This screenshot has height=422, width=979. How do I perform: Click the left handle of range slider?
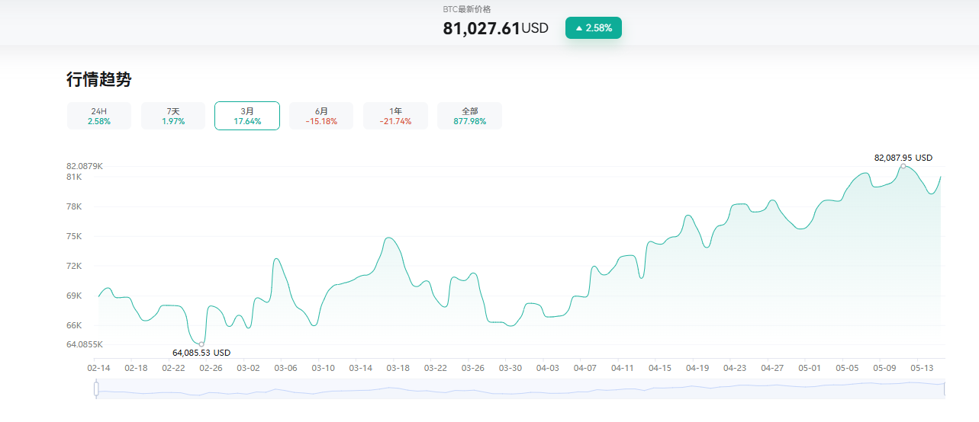(x=96, y=388)
